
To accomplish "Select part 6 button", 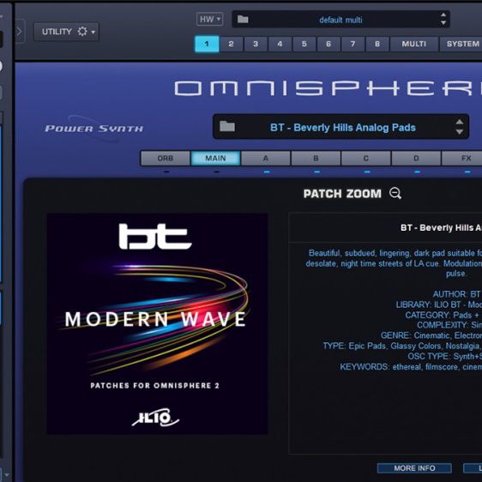I will (328, 44).
